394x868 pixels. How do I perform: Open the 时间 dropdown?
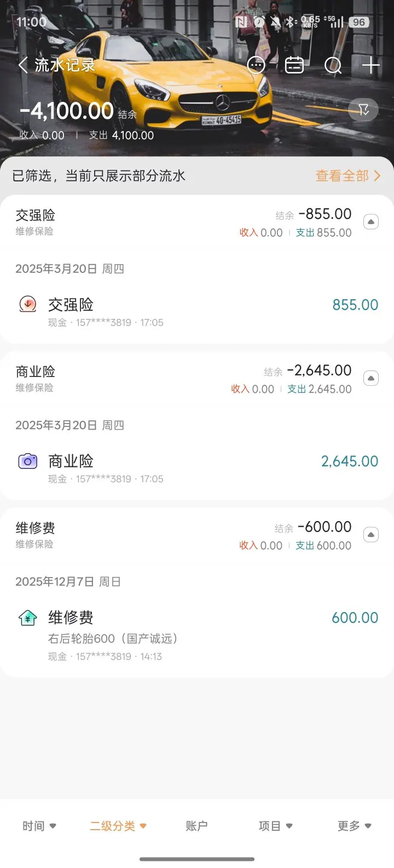click(x=39, y=826)
